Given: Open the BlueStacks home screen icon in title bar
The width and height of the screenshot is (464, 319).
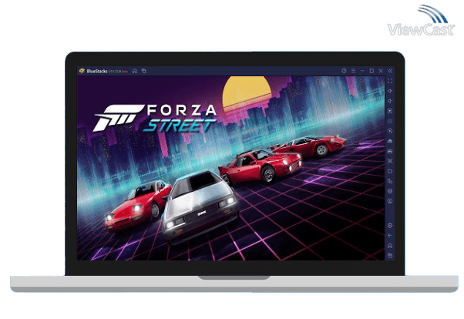Looking at the screenshot, I should tap(135, 71).
